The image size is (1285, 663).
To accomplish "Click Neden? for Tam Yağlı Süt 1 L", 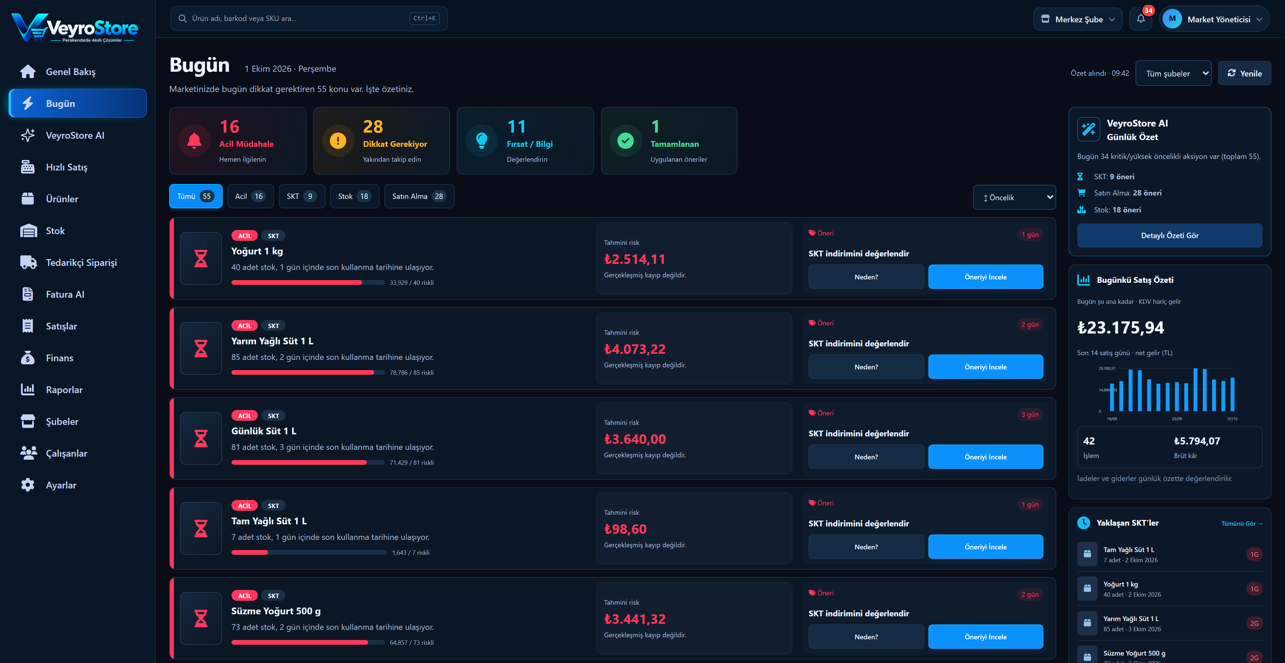I will [x=866, y=547].
